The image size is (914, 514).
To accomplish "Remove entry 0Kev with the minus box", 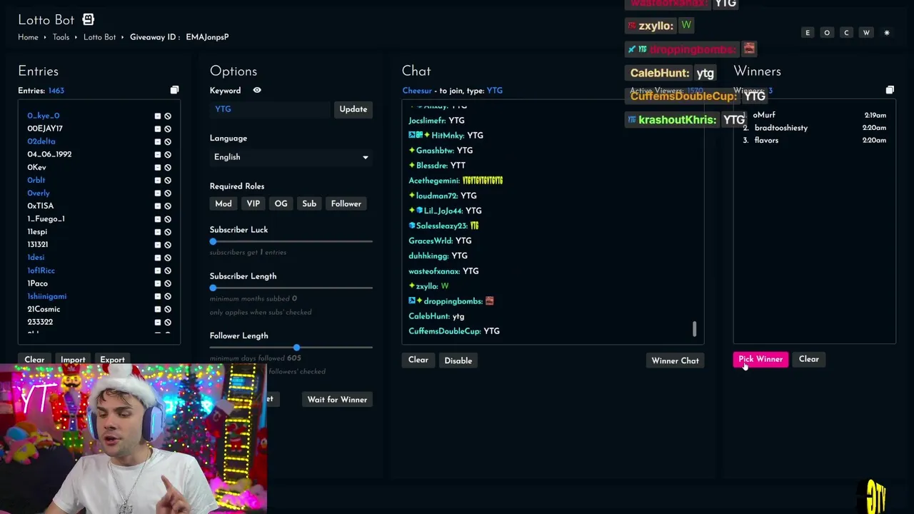I will [x=158, y=167].
